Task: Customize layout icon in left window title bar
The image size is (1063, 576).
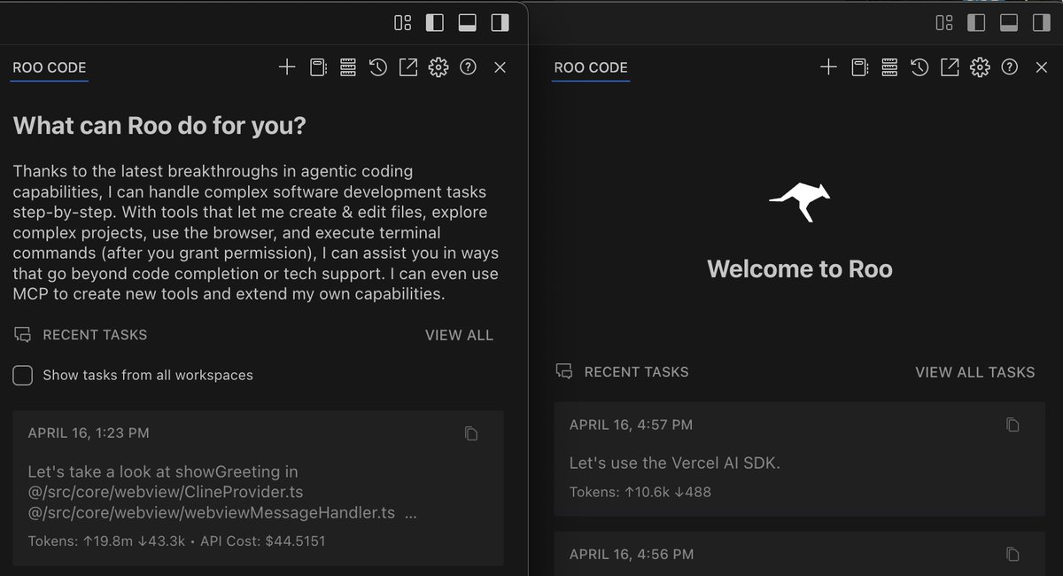Action: click(403, 23)
